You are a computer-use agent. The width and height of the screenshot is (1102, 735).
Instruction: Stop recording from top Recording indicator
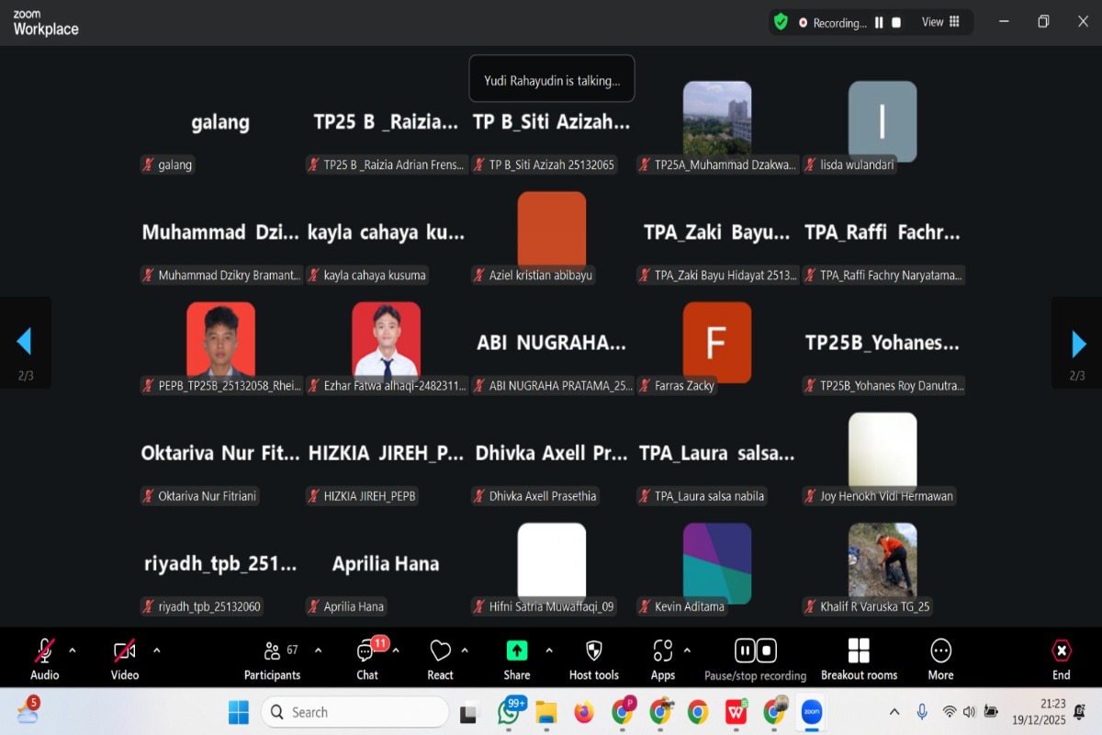click(x=896, y=23)
